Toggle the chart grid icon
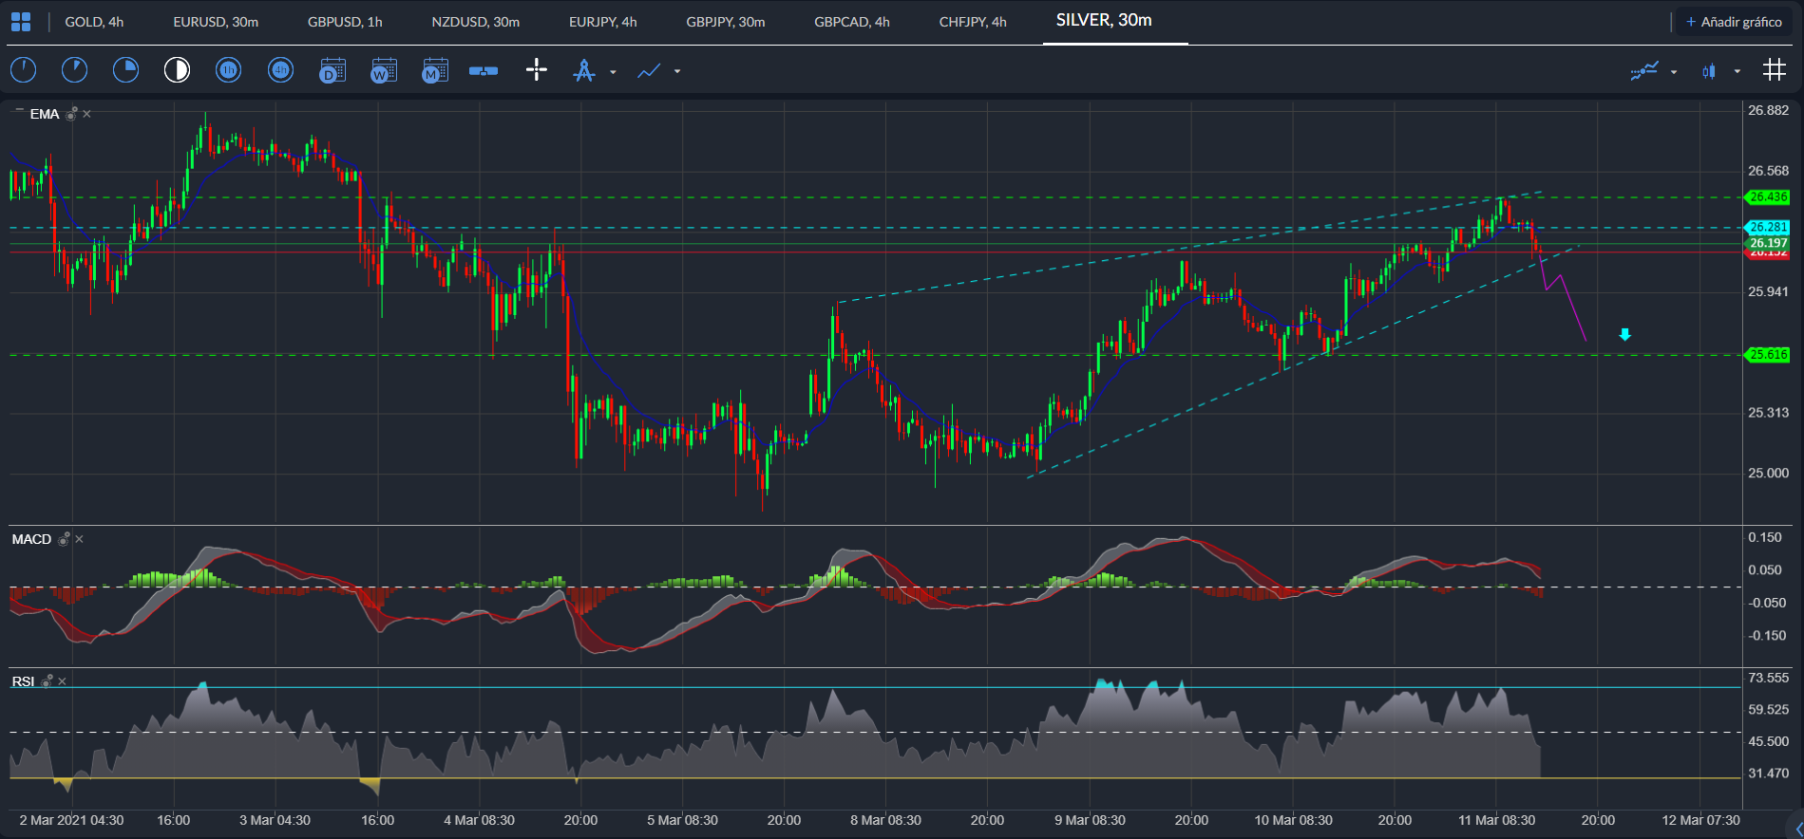Image resolution: width=1804 pixels, height=839 pixels. click(x=1774, y=70)
